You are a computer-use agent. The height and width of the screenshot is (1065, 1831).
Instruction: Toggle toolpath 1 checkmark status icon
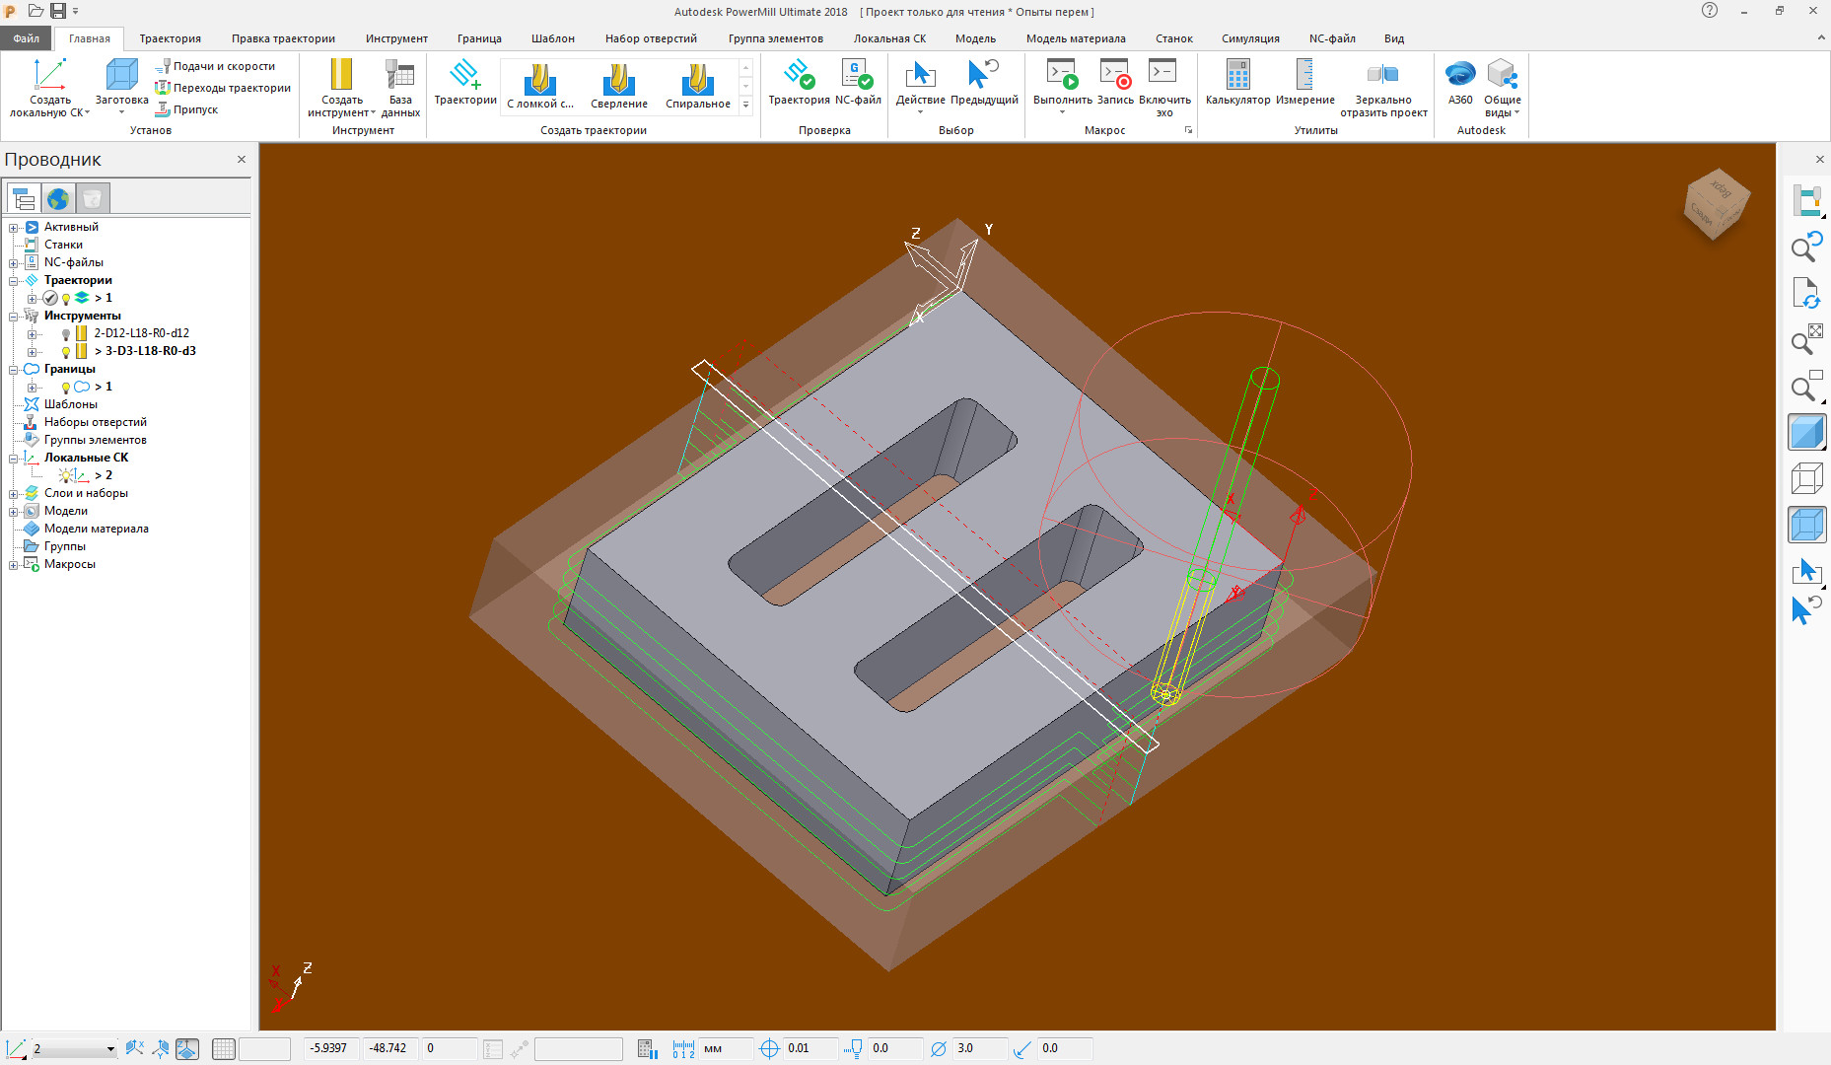[50, 298]
